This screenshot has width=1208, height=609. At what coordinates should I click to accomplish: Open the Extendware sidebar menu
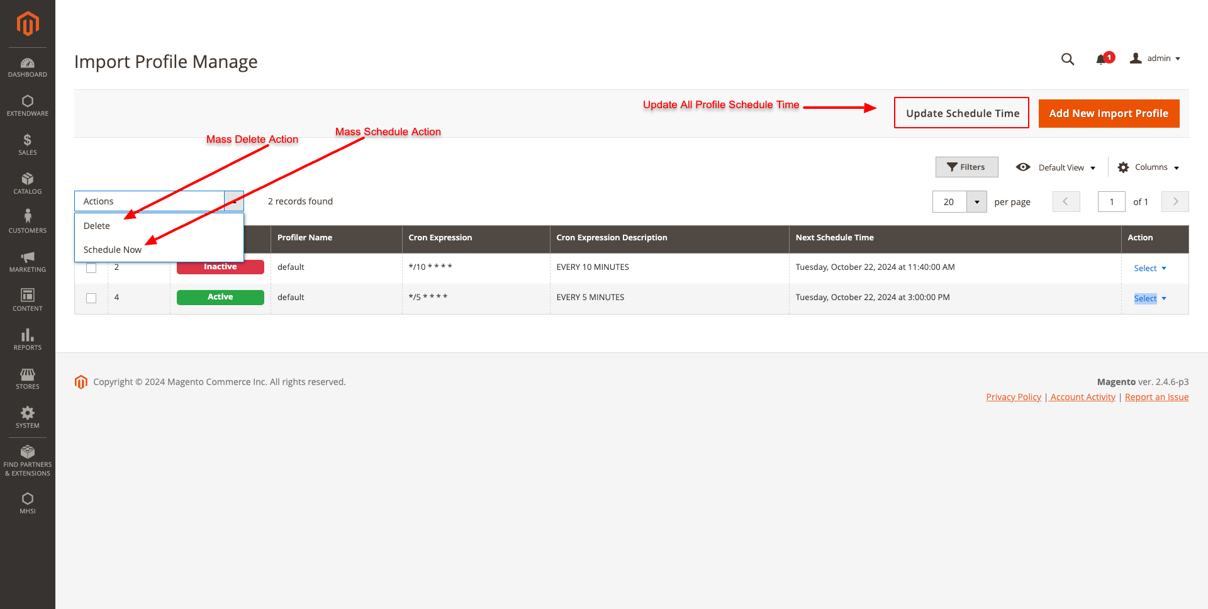[28, 106]
